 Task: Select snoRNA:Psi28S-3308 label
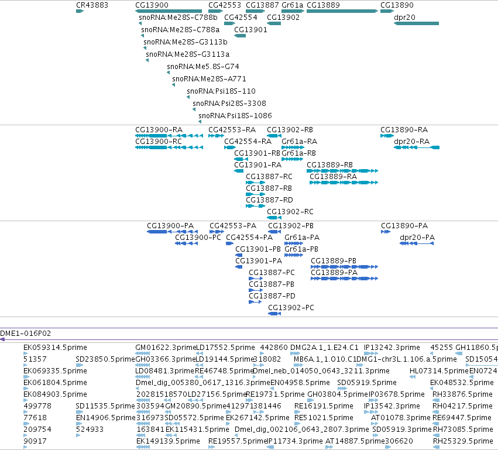tap(229, 104)
